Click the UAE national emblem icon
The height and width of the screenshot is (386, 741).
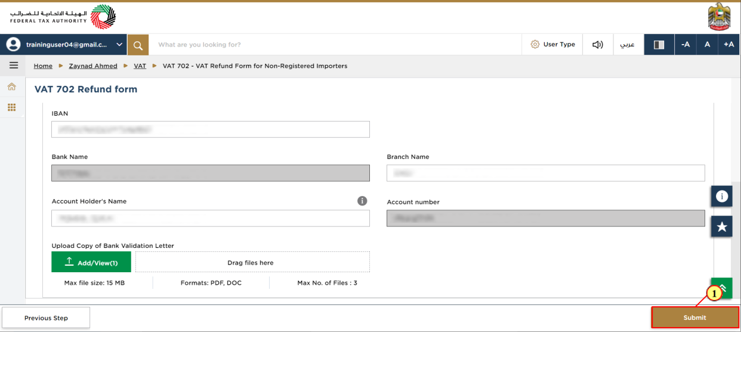pyautogui.click(x=719, y=17)
